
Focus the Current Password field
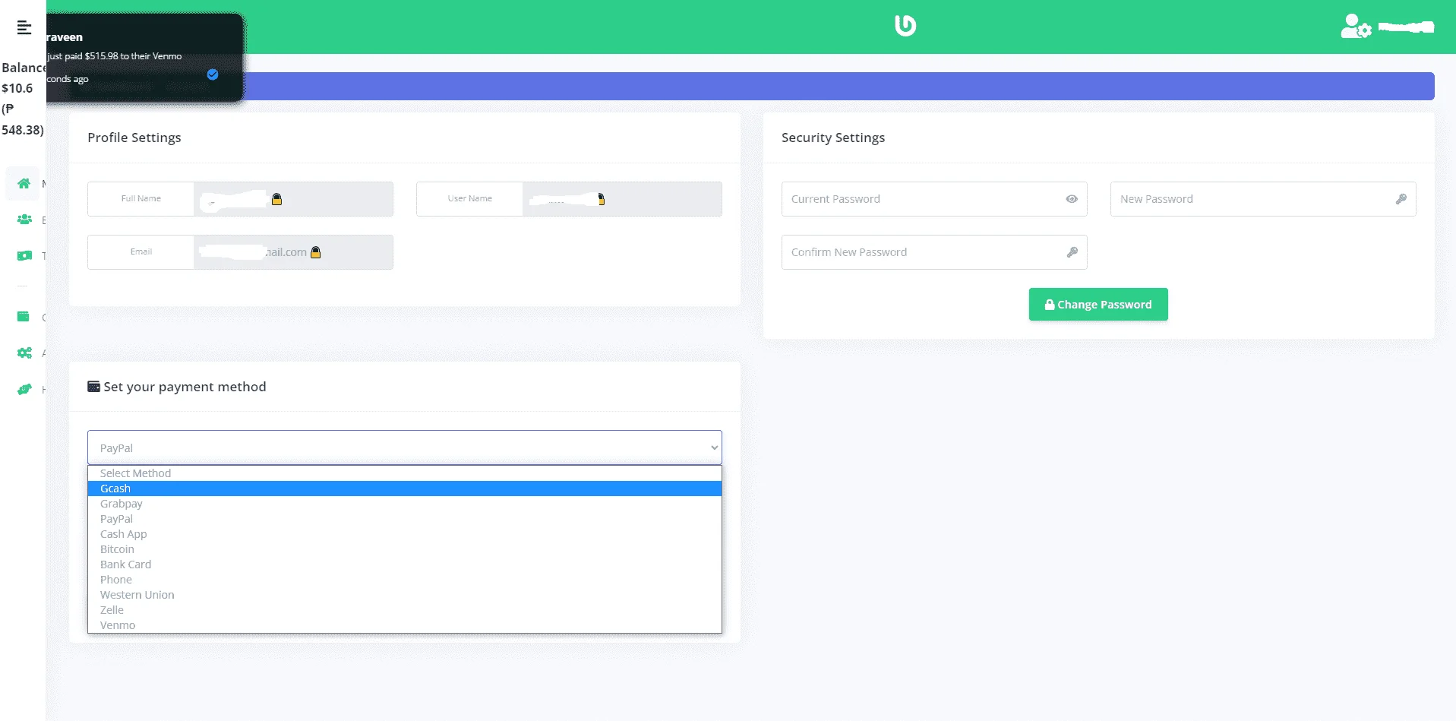(x=934, y=199)
